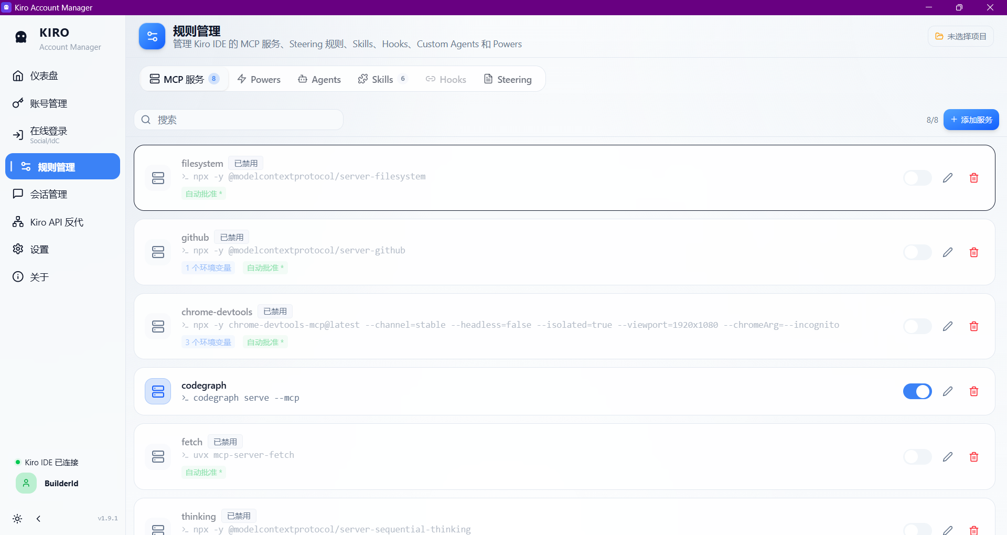
Task: Click the BuilderId avatar icon
Action: [x=26, y=483]
